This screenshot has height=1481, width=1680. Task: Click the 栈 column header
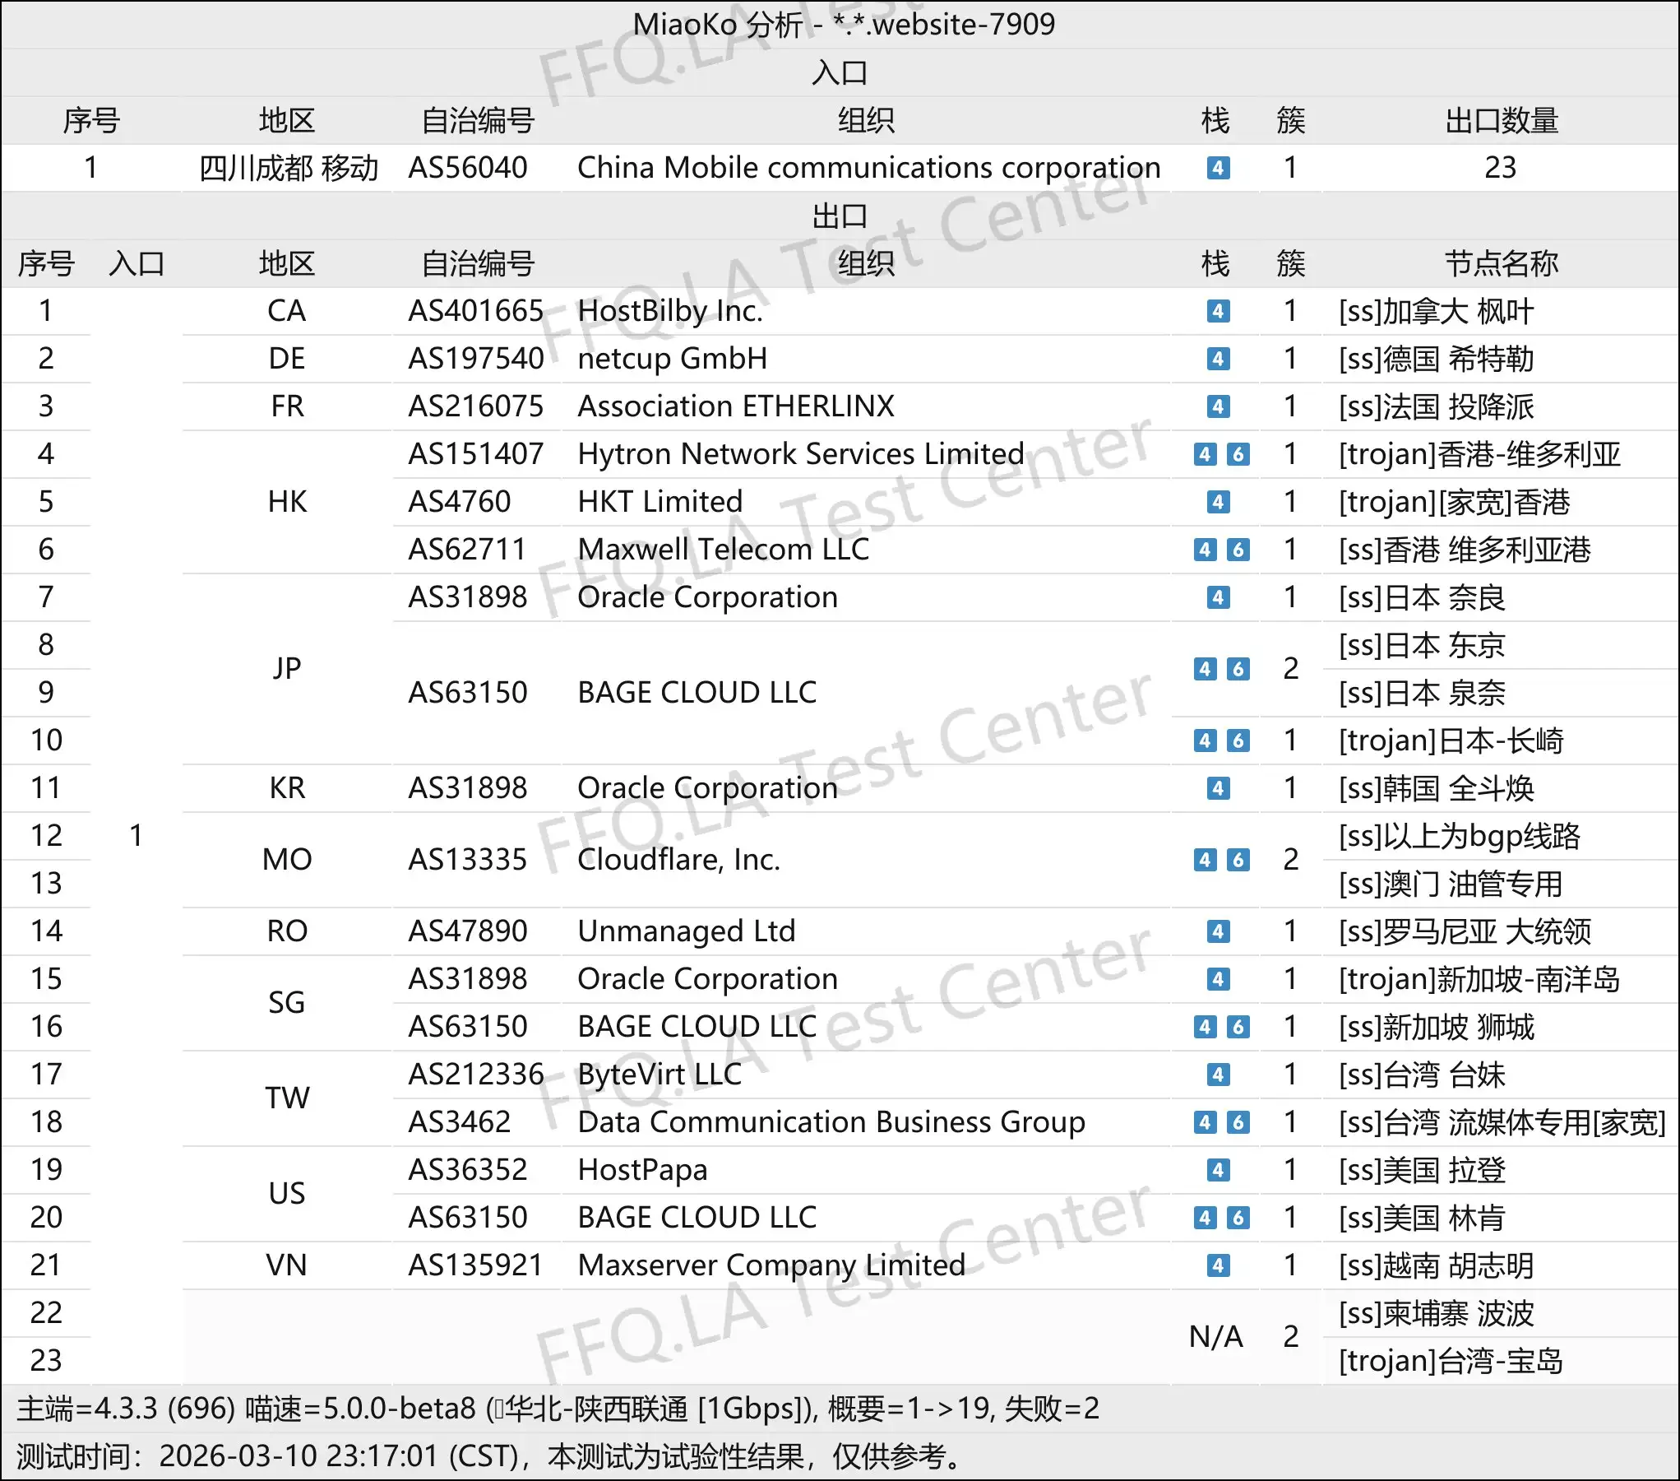point(1215,264)
